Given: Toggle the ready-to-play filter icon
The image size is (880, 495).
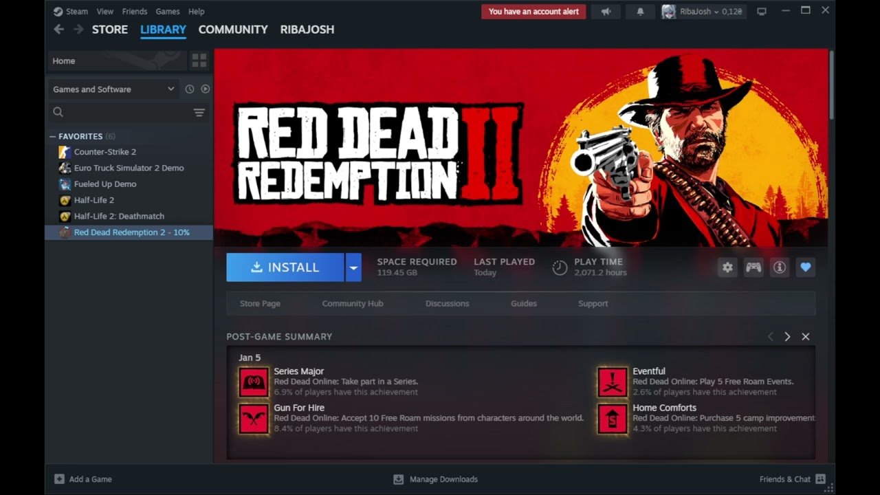Looking at the screenshot, I should (205, 89).
